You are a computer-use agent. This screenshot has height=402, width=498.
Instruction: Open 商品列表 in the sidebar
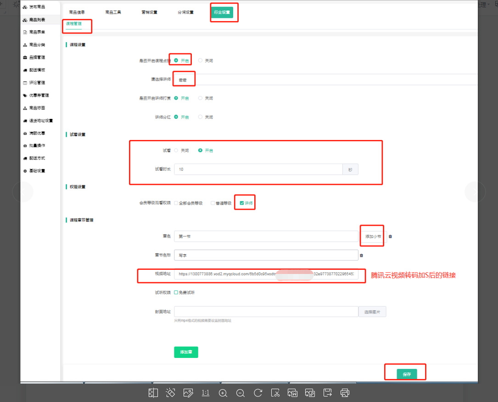coord(37,20)
